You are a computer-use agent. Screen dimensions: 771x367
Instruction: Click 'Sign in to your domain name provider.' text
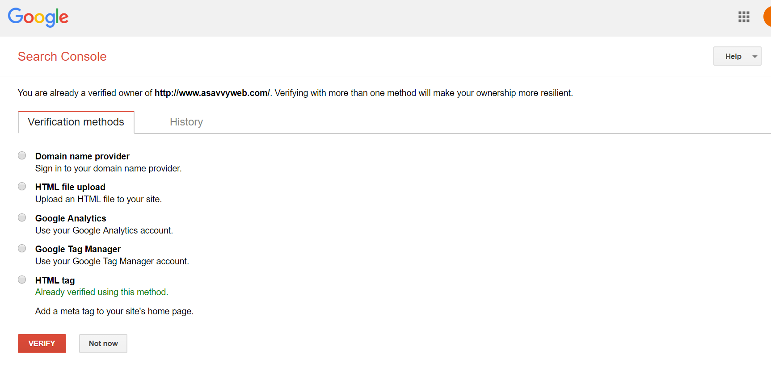(109, 168)
